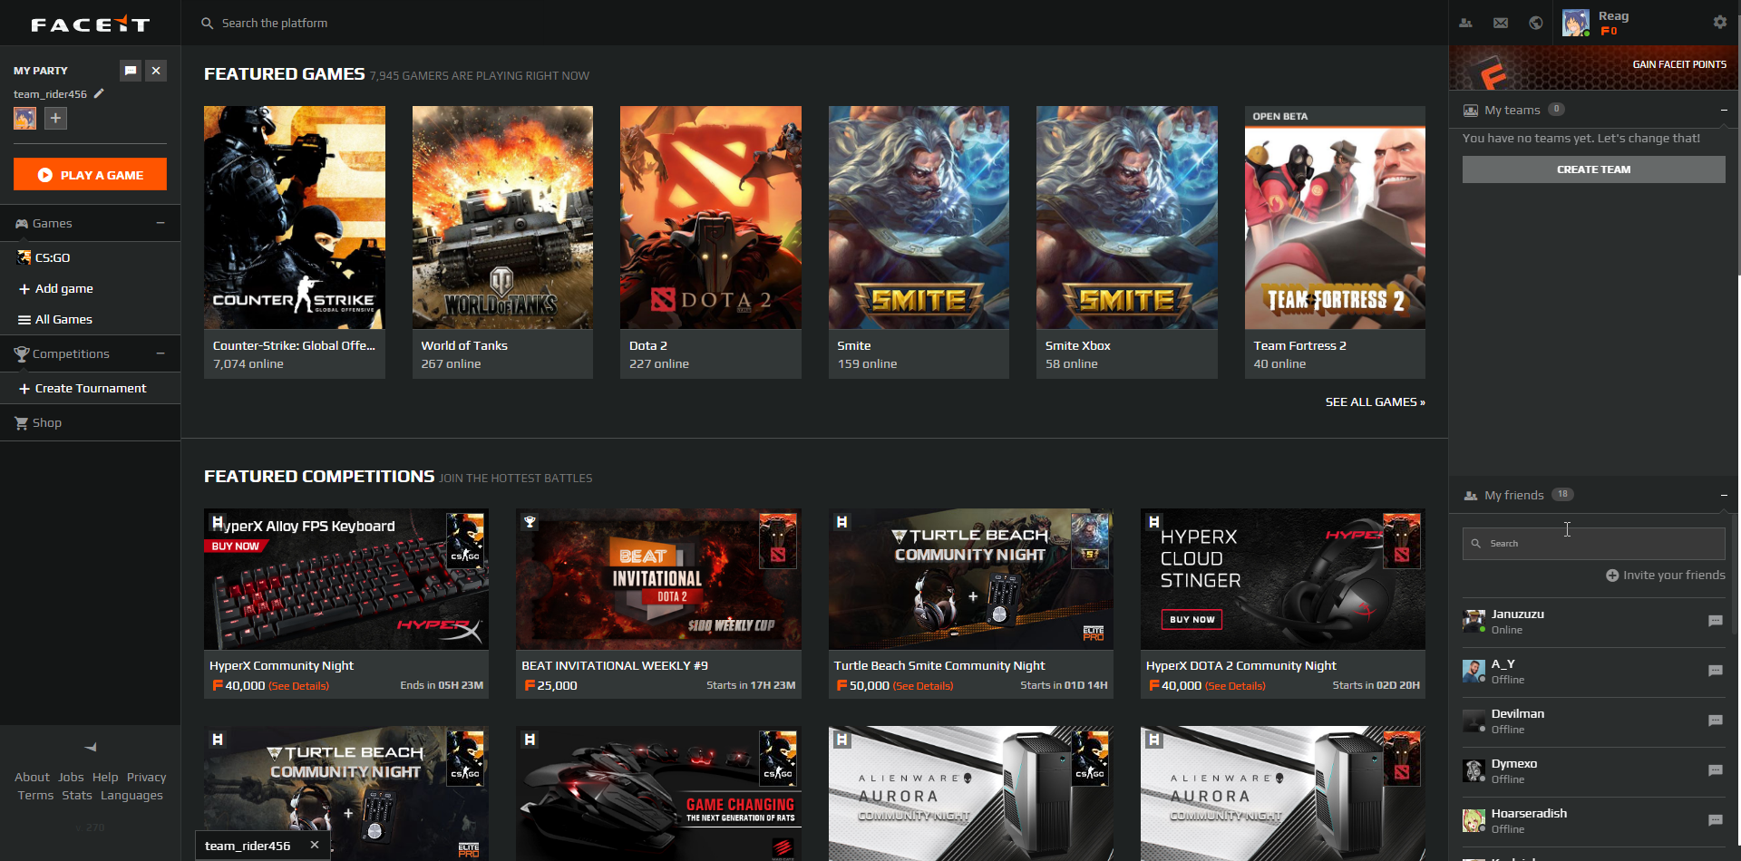This screenshot has height=861, width=1741.
Task: Open Dota 2 game card
Action: click(x=711, y=242)
